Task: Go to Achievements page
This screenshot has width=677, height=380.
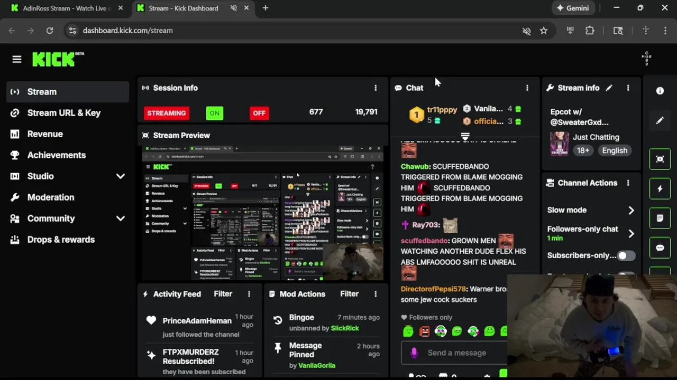Action: coord(67,155)
